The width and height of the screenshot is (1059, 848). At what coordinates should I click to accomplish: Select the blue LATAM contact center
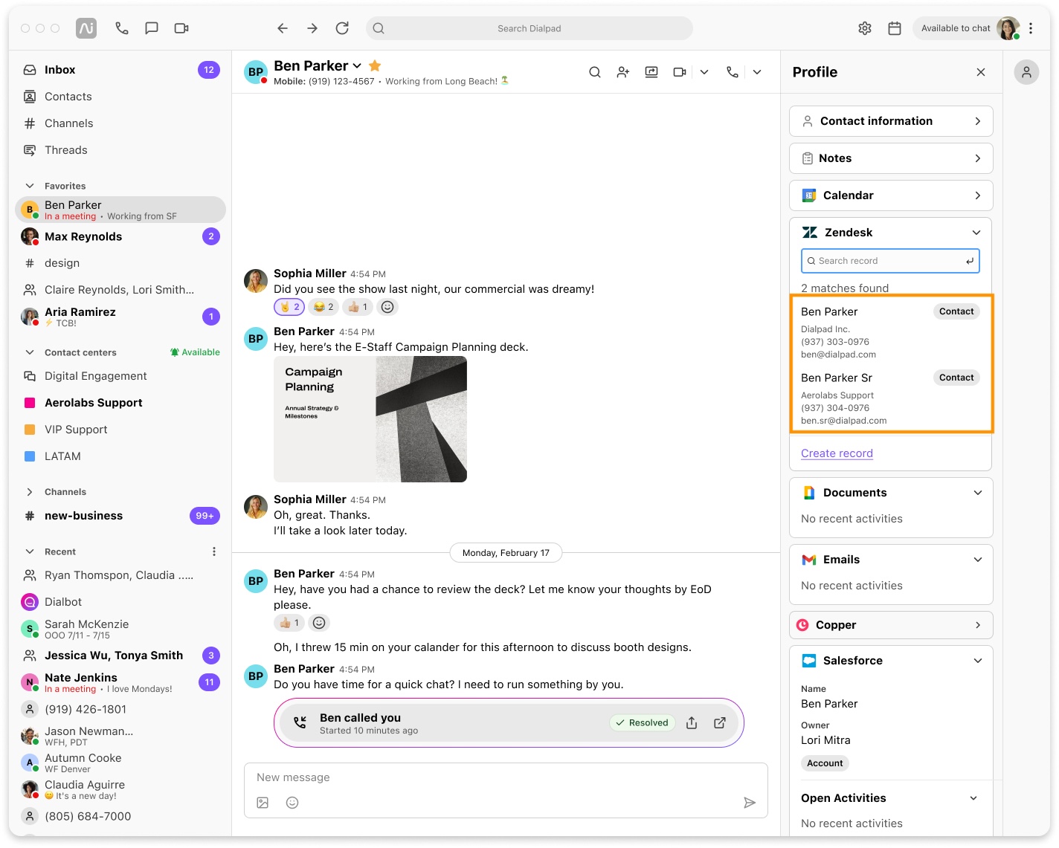point(119,456)
